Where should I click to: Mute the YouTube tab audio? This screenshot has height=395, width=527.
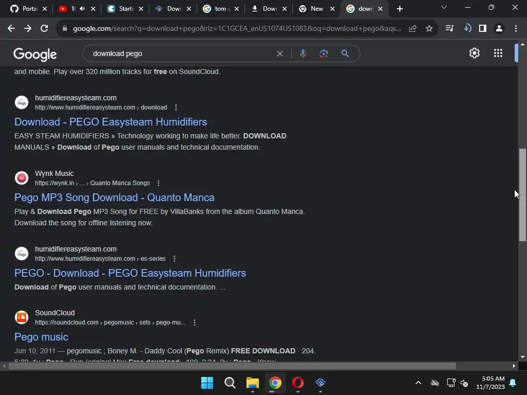point(82,9)
